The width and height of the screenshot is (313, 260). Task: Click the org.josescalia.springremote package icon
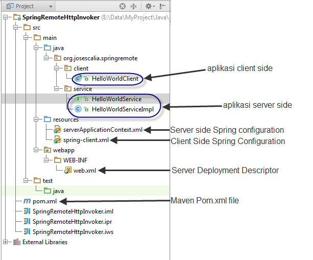click(x=58, y=58)
